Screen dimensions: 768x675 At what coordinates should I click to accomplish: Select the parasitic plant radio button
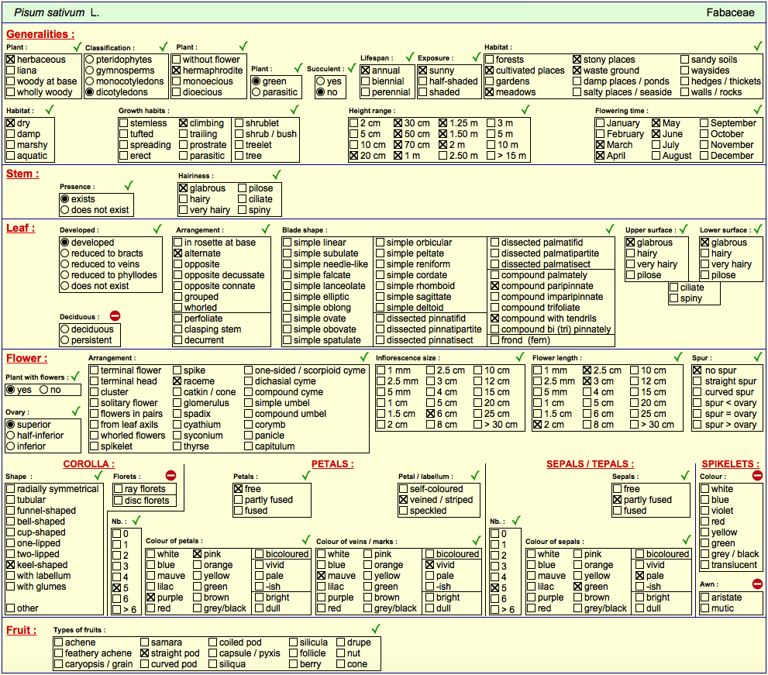pyautogui.click(x=257, y=92)
